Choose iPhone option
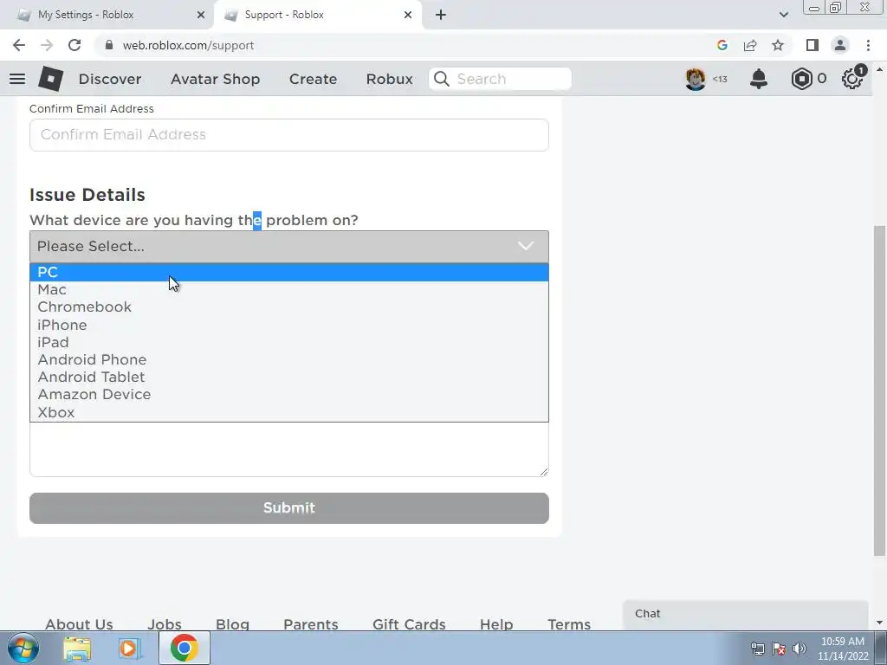Screen dimensions: 887x665 tap(289, 325)
